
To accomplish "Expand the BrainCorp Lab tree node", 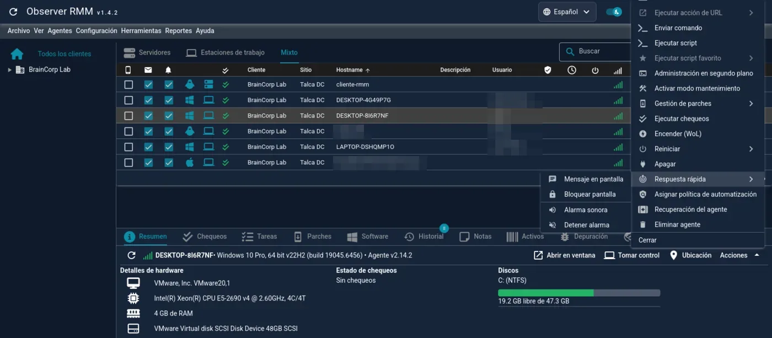I will coord(9,70).
